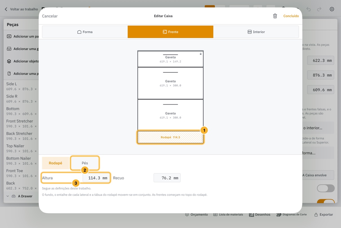Select Front Stretcher in parts list

tap(21, 124)
